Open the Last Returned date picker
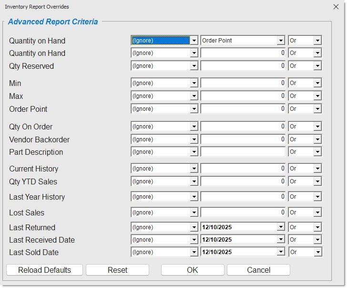Screen dimensions: 347x288 [x=281, y=227]
